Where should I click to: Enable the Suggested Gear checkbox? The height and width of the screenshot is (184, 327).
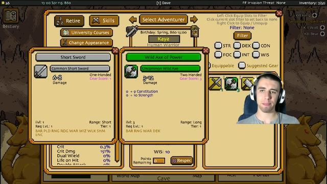pos(242,65)
